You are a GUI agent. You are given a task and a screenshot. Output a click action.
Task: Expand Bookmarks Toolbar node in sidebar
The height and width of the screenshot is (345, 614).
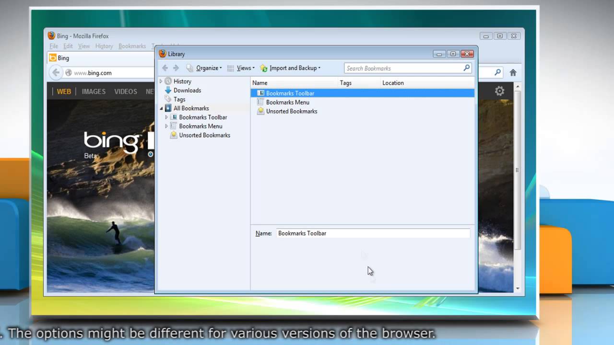pos(166,117)
